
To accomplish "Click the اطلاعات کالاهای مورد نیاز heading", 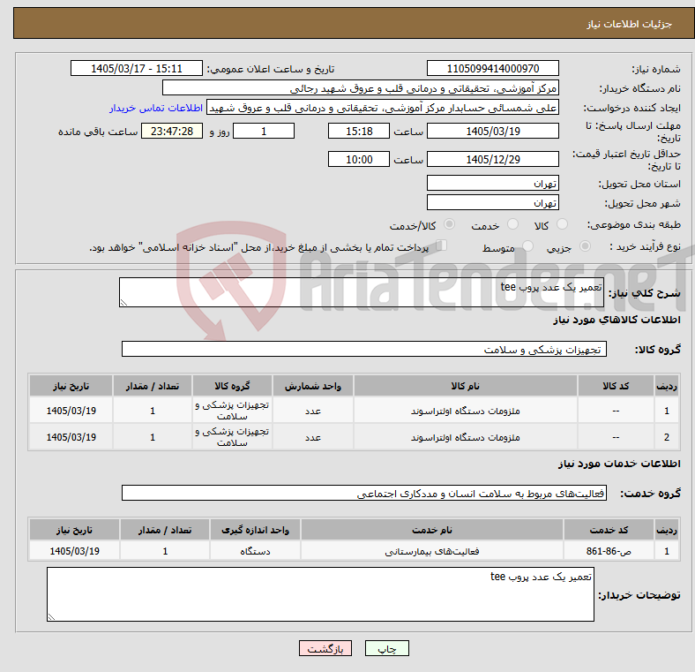I will [x=617, y=320].
